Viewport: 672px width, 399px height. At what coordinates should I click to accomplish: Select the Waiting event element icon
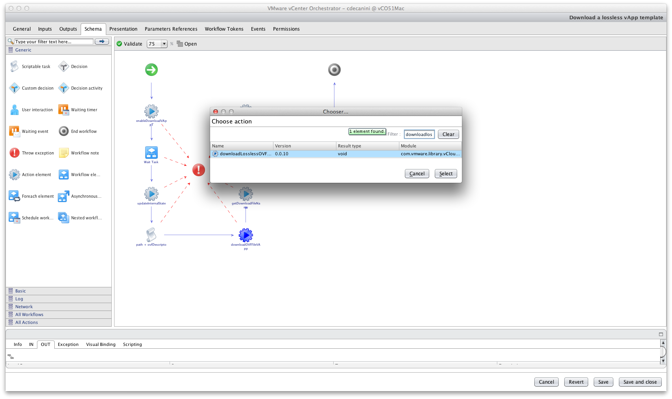[15, 131]
